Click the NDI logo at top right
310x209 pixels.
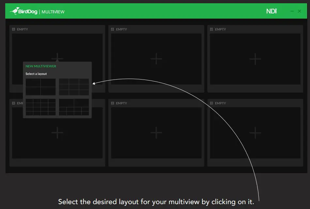coord(271,10)
